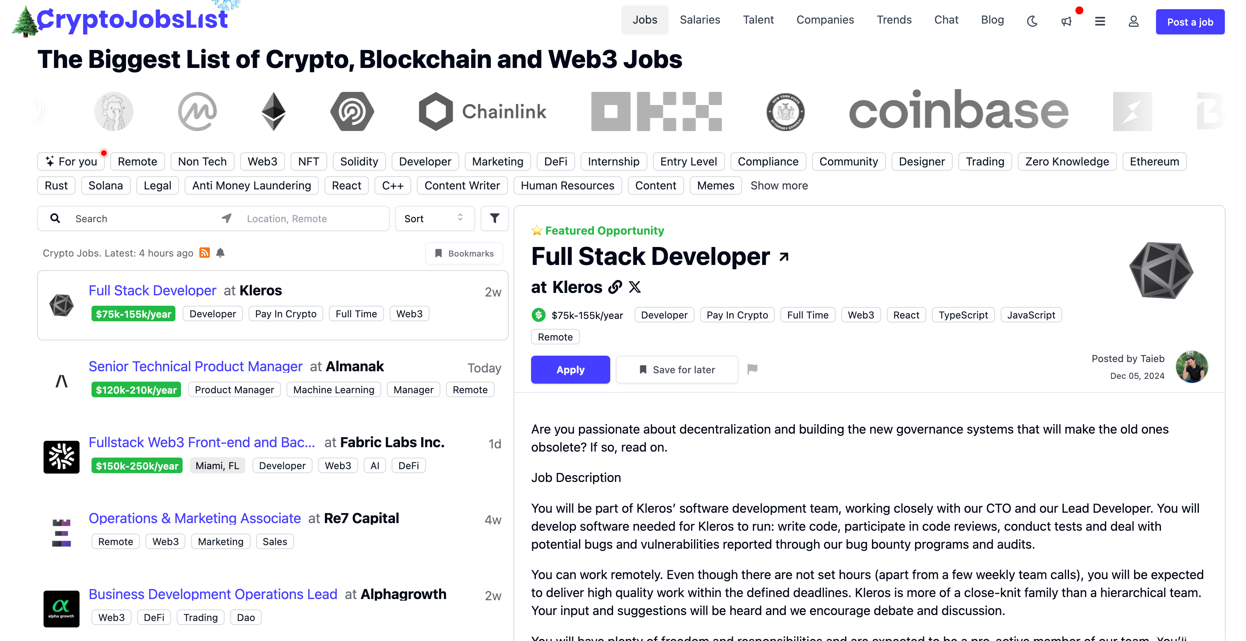
Task: Open the Sort dropdown
Action: pos(434,219)
